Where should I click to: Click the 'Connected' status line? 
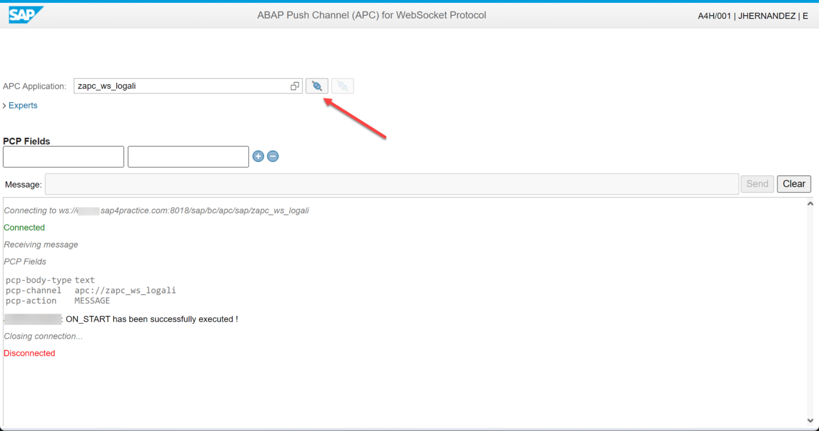pyautogui.click(x=24, y=228)
